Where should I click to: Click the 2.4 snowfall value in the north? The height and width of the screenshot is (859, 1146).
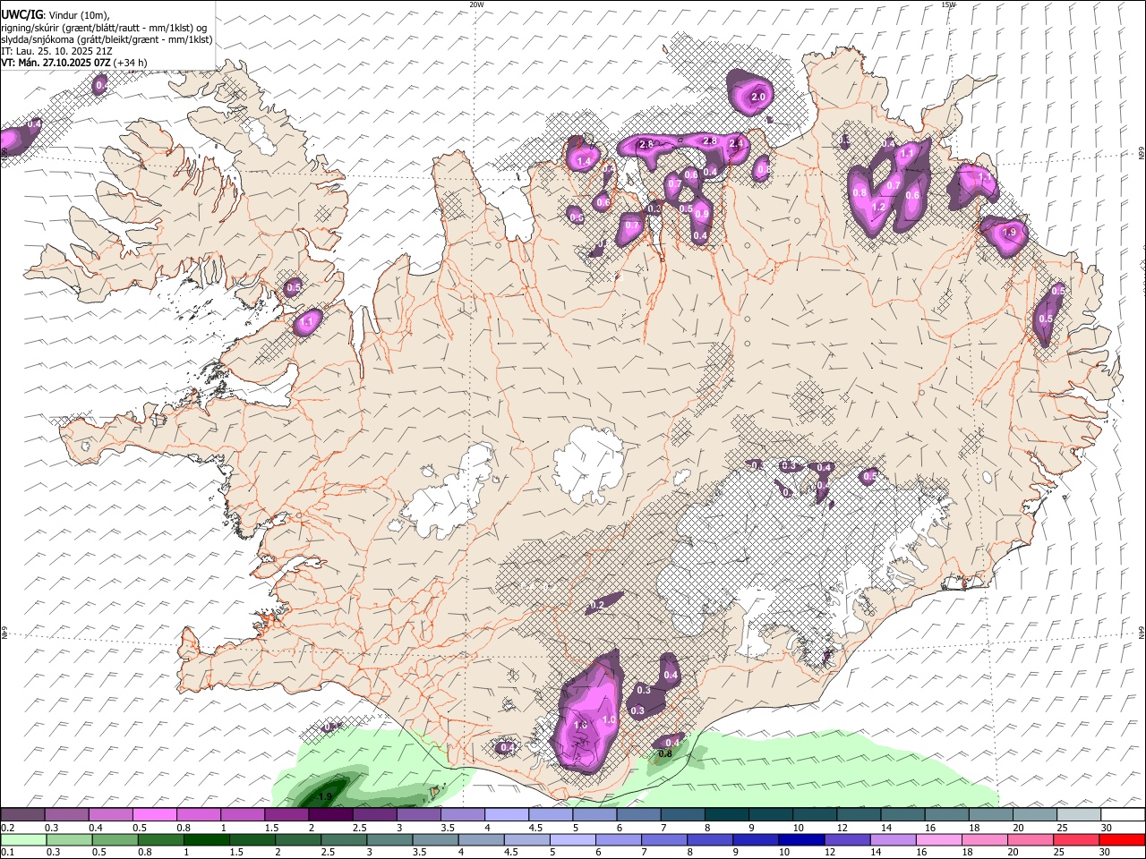pos(737,143)
